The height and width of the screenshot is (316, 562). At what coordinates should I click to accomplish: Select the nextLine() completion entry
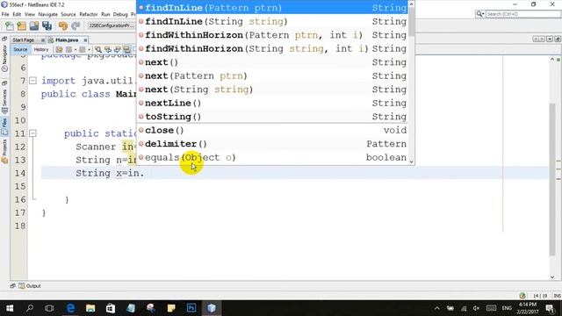click(x=272, y=104)
